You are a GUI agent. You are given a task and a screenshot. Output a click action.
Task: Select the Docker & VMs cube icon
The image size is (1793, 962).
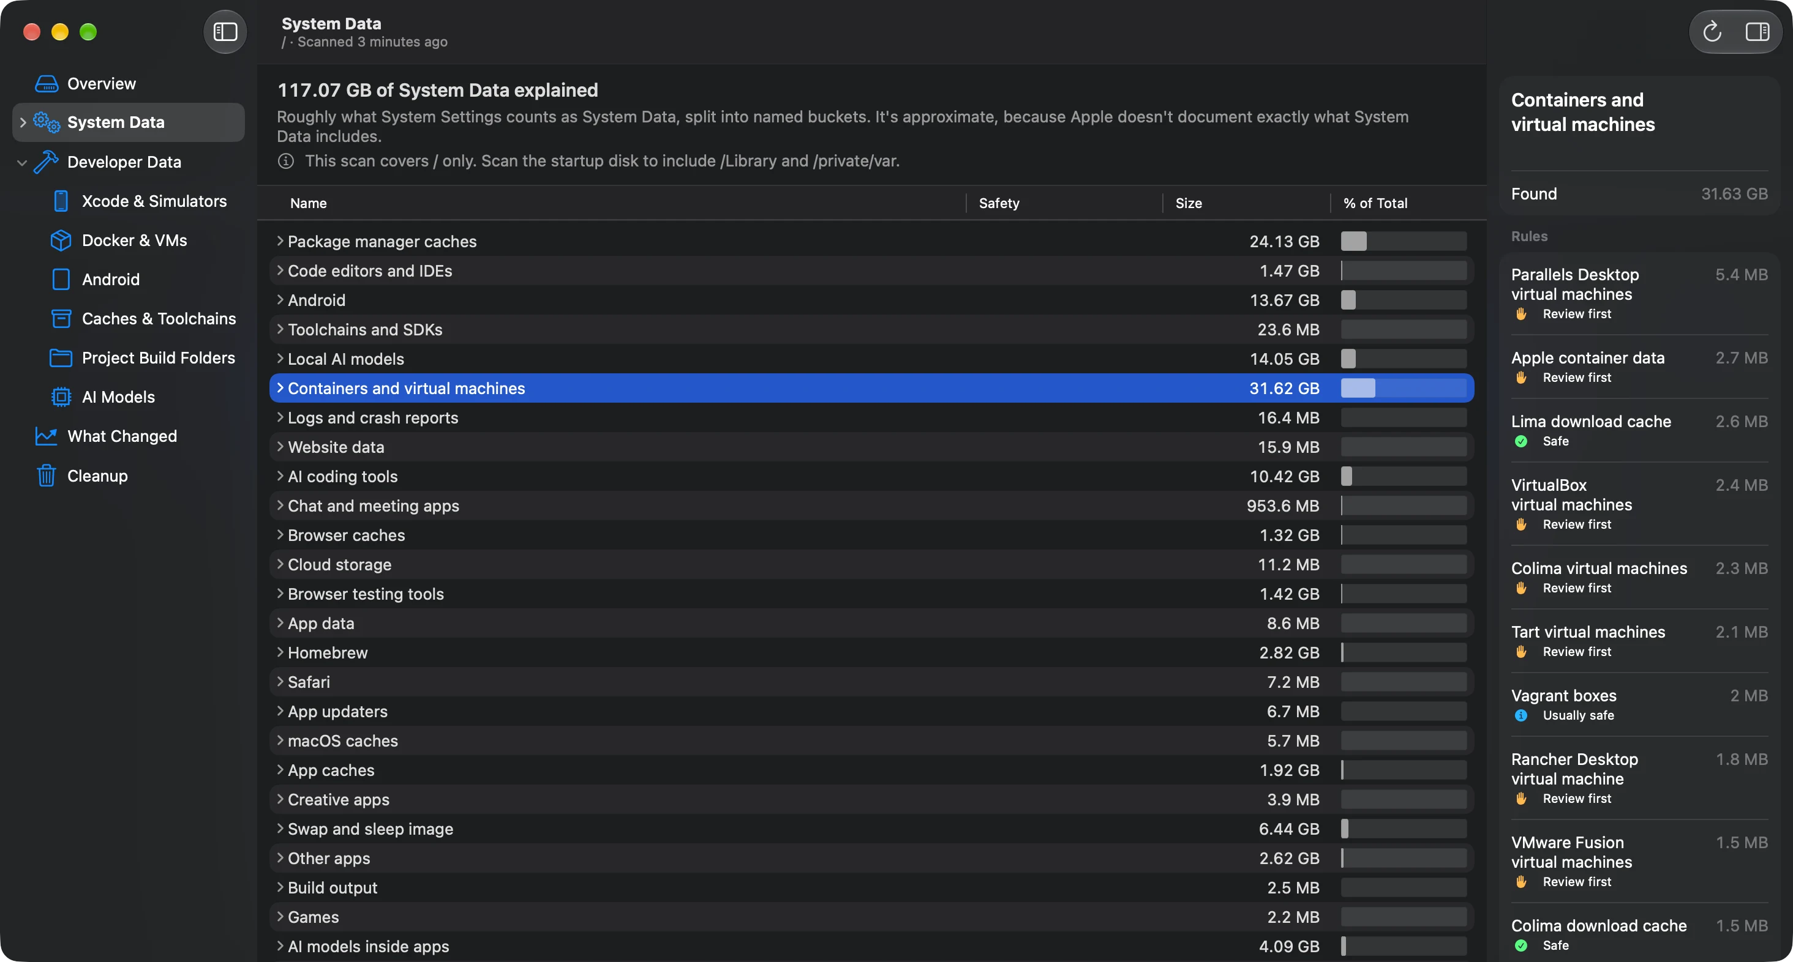pyautogui.click(x=61, y=240)
